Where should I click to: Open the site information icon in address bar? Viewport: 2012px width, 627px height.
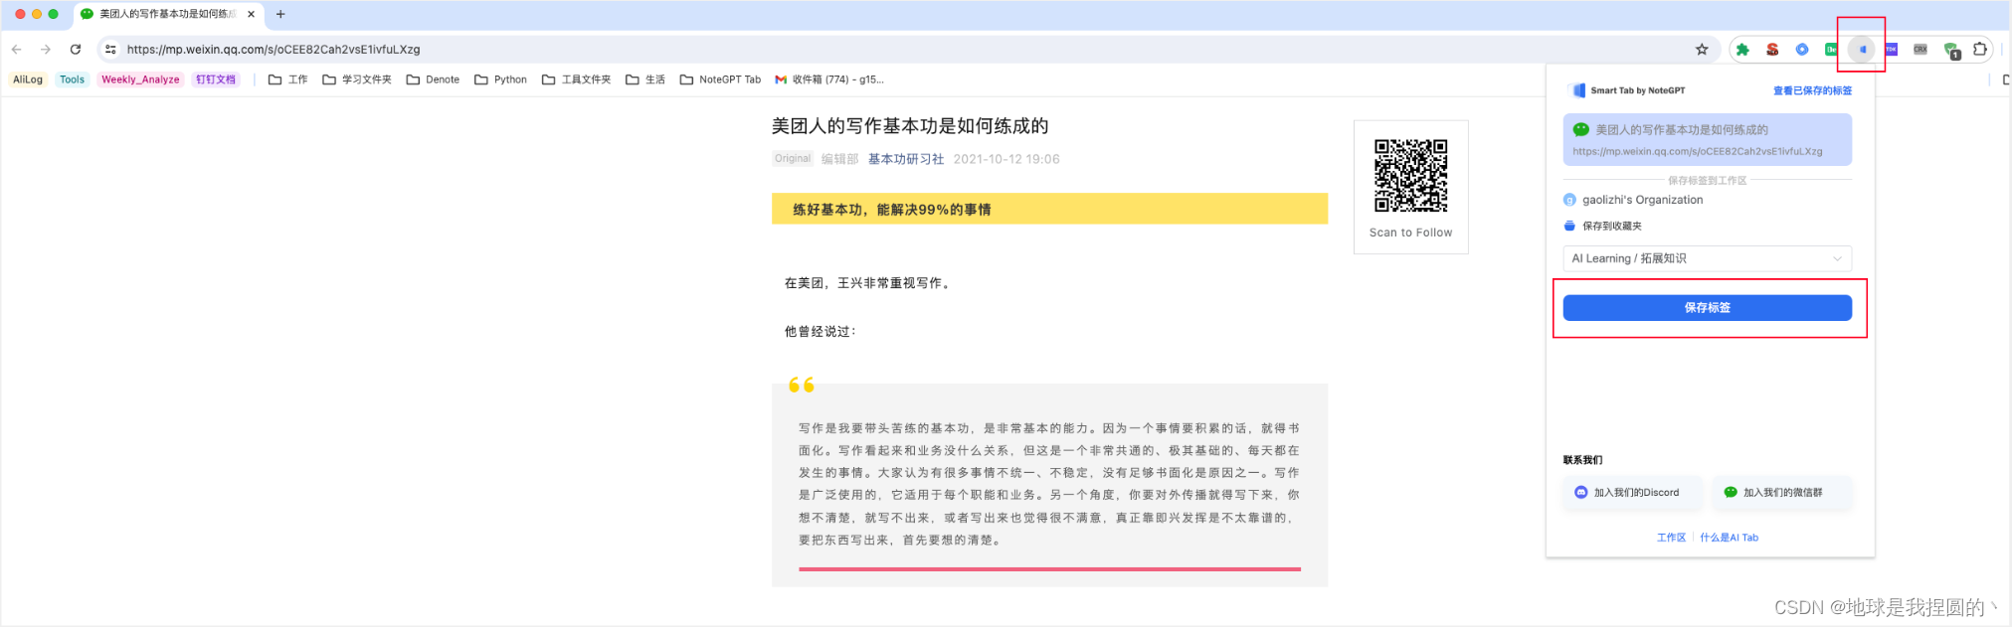(110, 49)
